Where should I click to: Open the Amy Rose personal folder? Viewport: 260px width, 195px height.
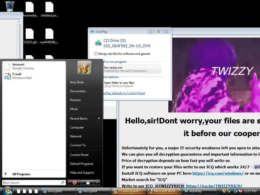click(x=77, y=82)
